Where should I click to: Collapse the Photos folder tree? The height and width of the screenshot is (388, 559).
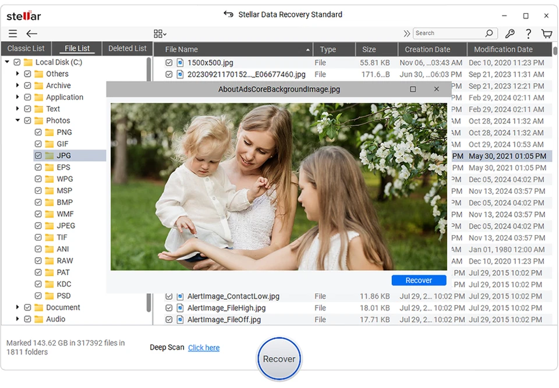[x=17, y=120]
